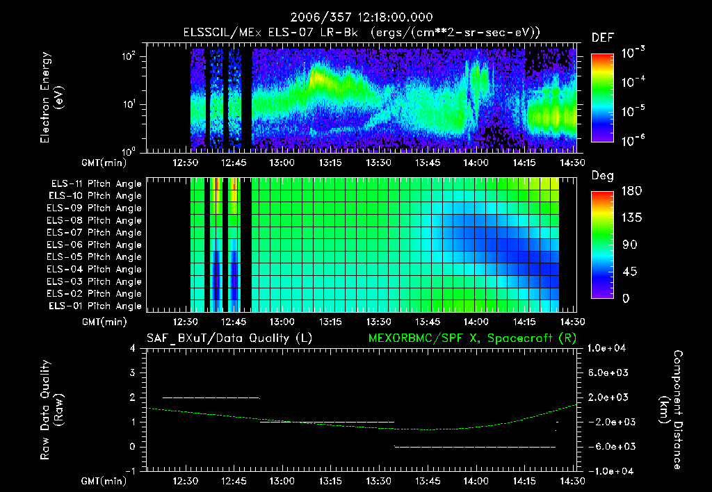Click '14:00' tick under the spectrogram

click(476, 163)
